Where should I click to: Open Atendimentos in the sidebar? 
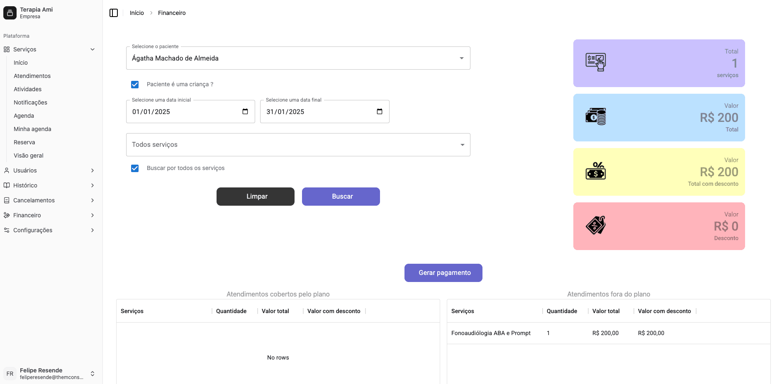(32, 76)
